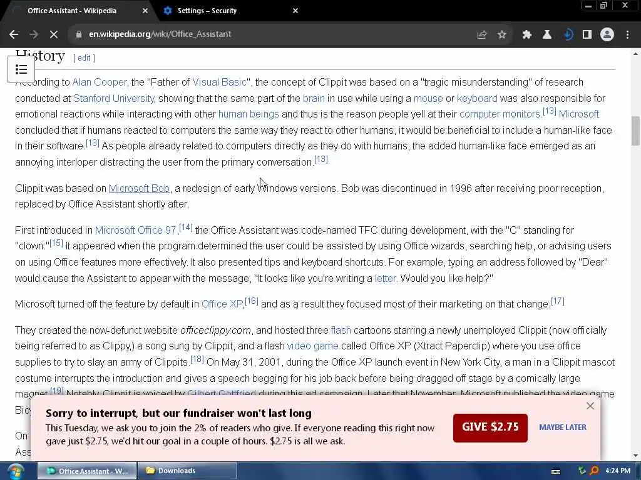Jump to citation [16]
The height and width of the screenshot is (480, 641).
[x=252, y=301]
